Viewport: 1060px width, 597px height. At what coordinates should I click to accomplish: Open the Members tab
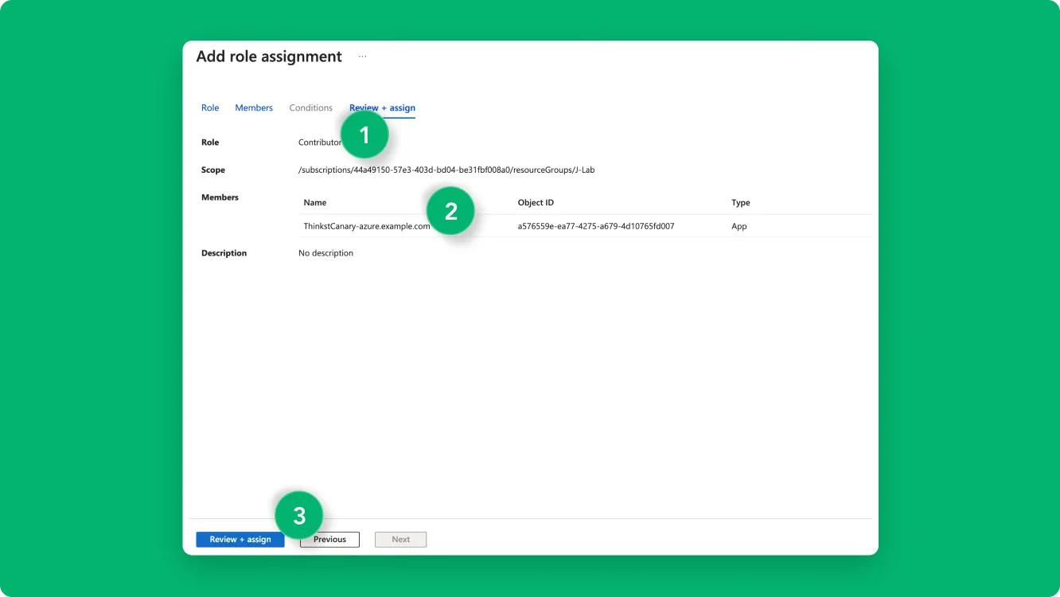click(x=254, y=107)
